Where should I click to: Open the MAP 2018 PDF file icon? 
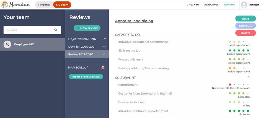[103, 67]
